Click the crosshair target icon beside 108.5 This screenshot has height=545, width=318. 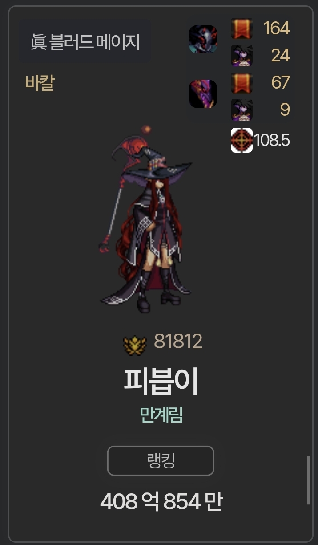(x=242, y=140)
